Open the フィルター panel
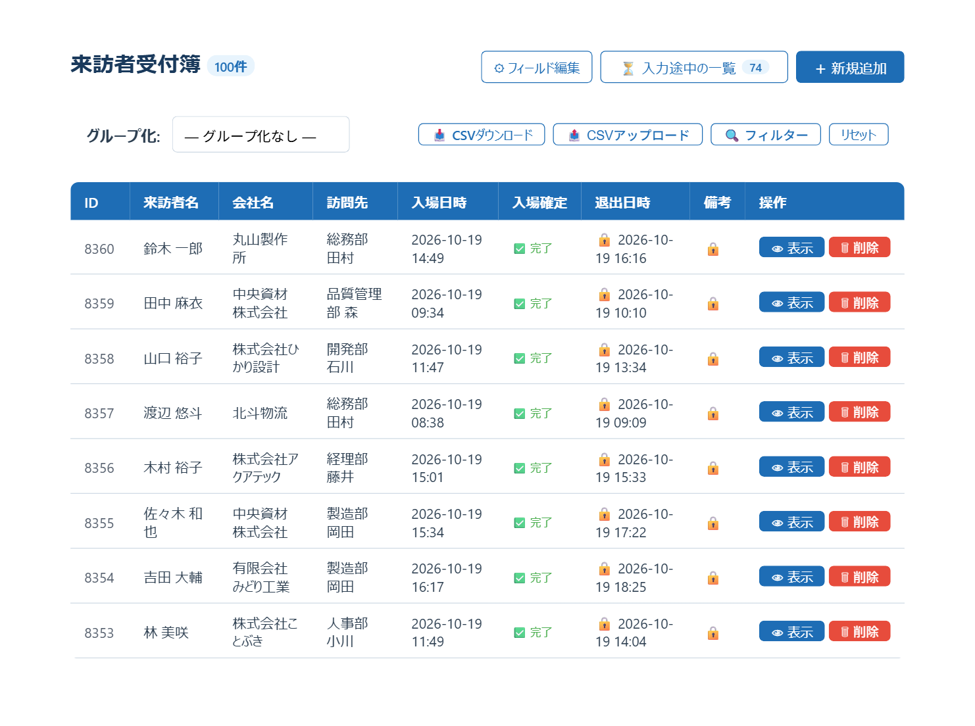Image resolution: width=975 pixels, height=726 pixels. tap(766, 135)
